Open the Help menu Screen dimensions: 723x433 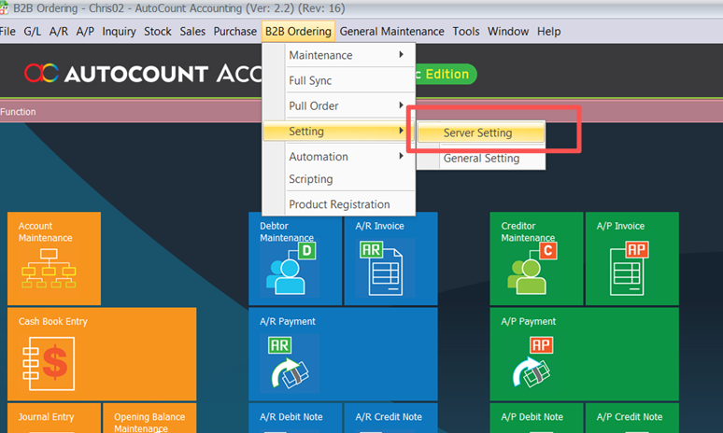548,32
